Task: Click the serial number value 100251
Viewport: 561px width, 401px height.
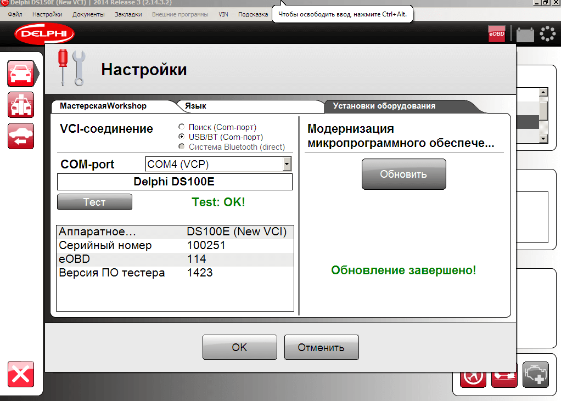Action: [206, 245]
